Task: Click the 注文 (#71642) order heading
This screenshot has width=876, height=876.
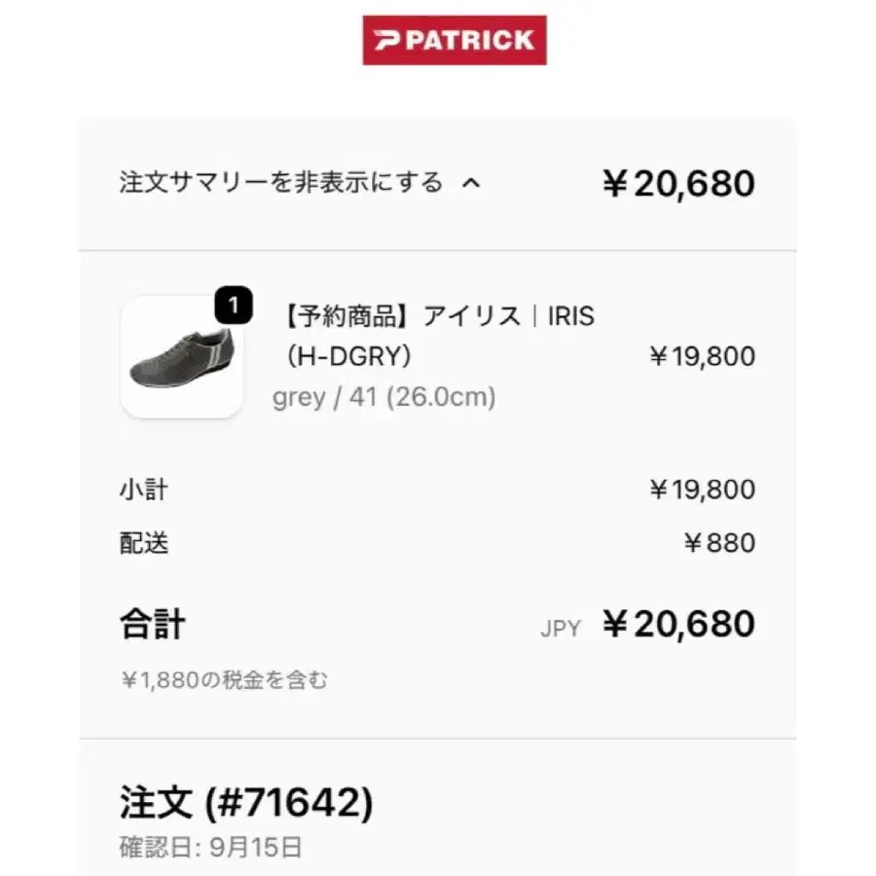Action: click(246, 803)
